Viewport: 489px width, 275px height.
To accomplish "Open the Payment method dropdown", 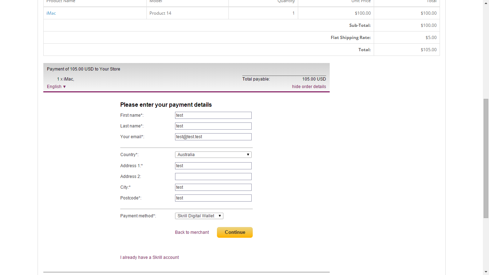I will [x=199, y=216].
